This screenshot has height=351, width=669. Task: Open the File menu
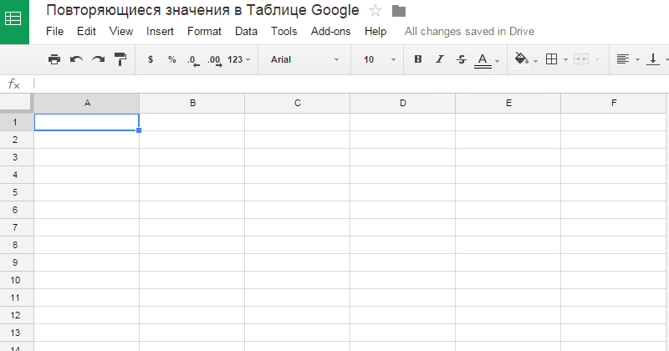(x=54, y=32)
